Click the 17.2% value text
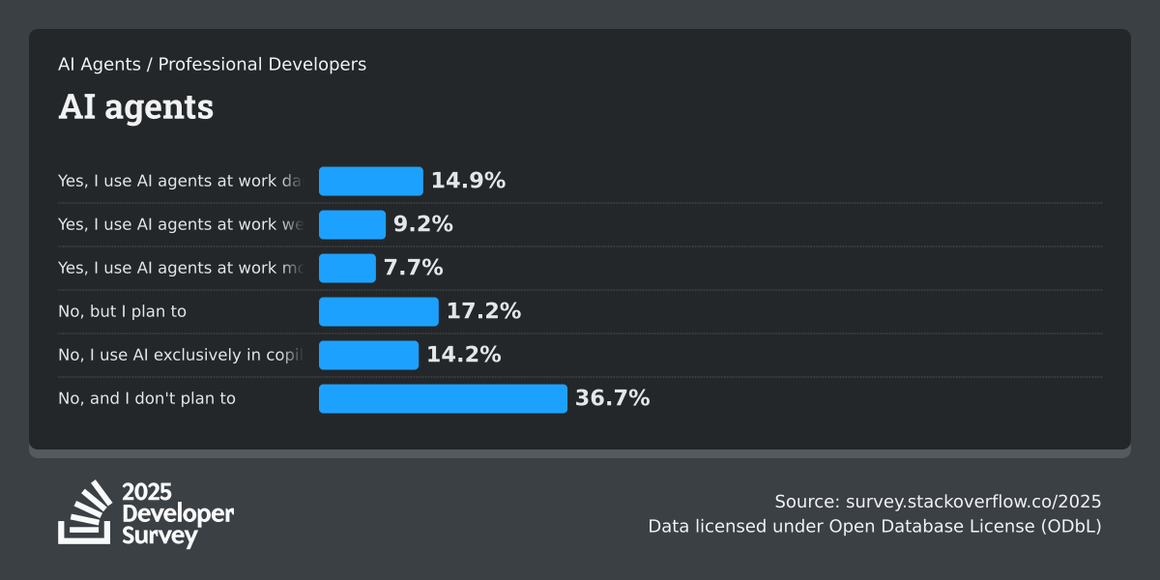Screen dimensions: 1160x580 tap(483, 311)
